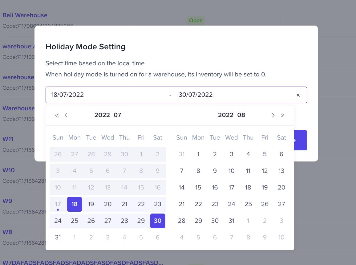The width and height of the screenshot is (356, 265).
Task: Open the W8 warehouse link
Action: [x=7, y=232]
